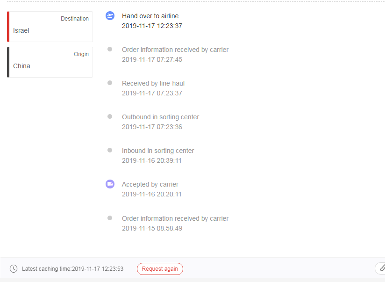Click the link icon at bottom right
The width and height of the screenshot is (385, 282).
pyautogui.click(x=382, y=268)
